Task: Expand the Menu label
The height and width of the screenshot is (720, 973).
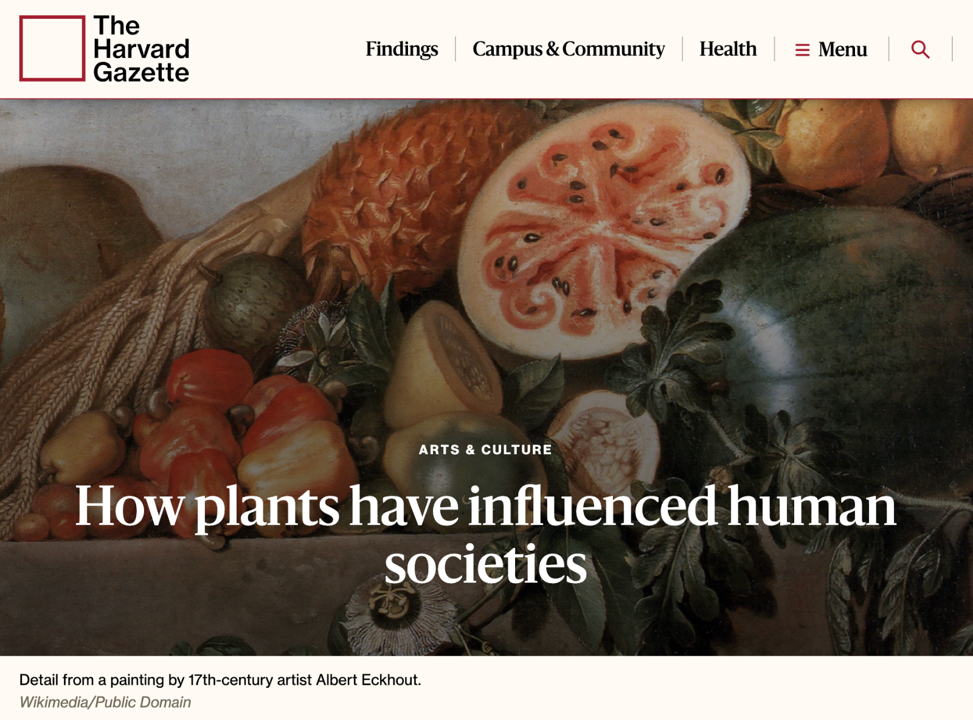Action: [842, 49]
